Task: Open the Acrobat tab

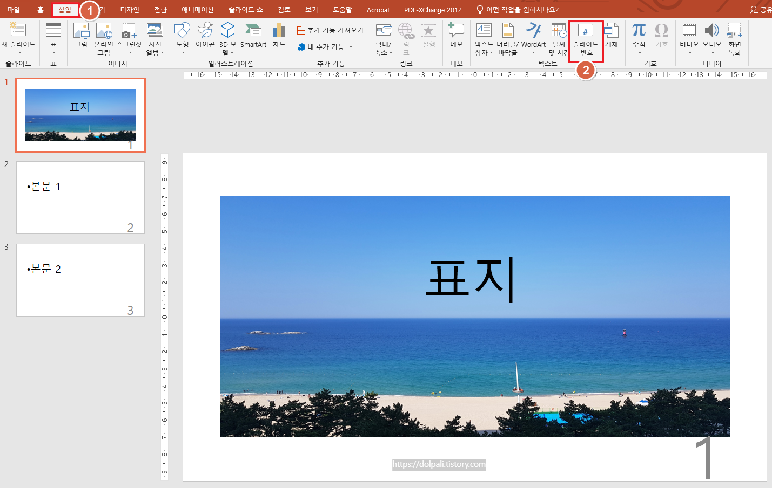Action: click(378, 10)
